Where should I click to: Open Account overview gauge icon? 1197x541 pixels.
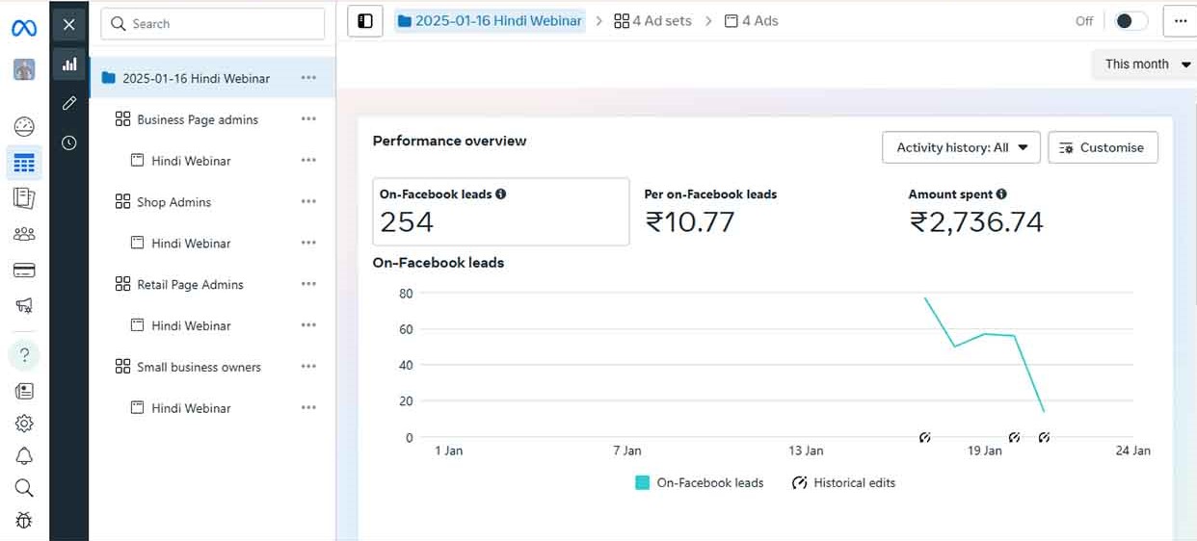pyautogui.click(x=24, y=127)
